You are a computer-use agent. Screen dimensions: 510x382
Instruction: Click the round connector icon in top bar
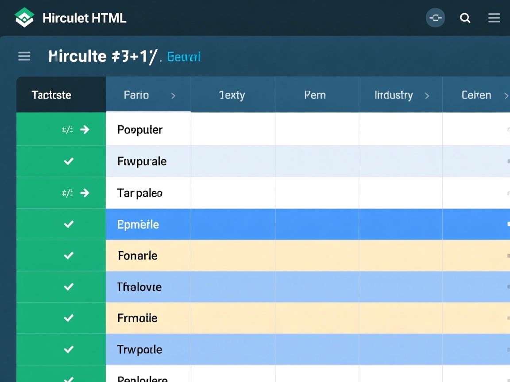tap(435, 18)
